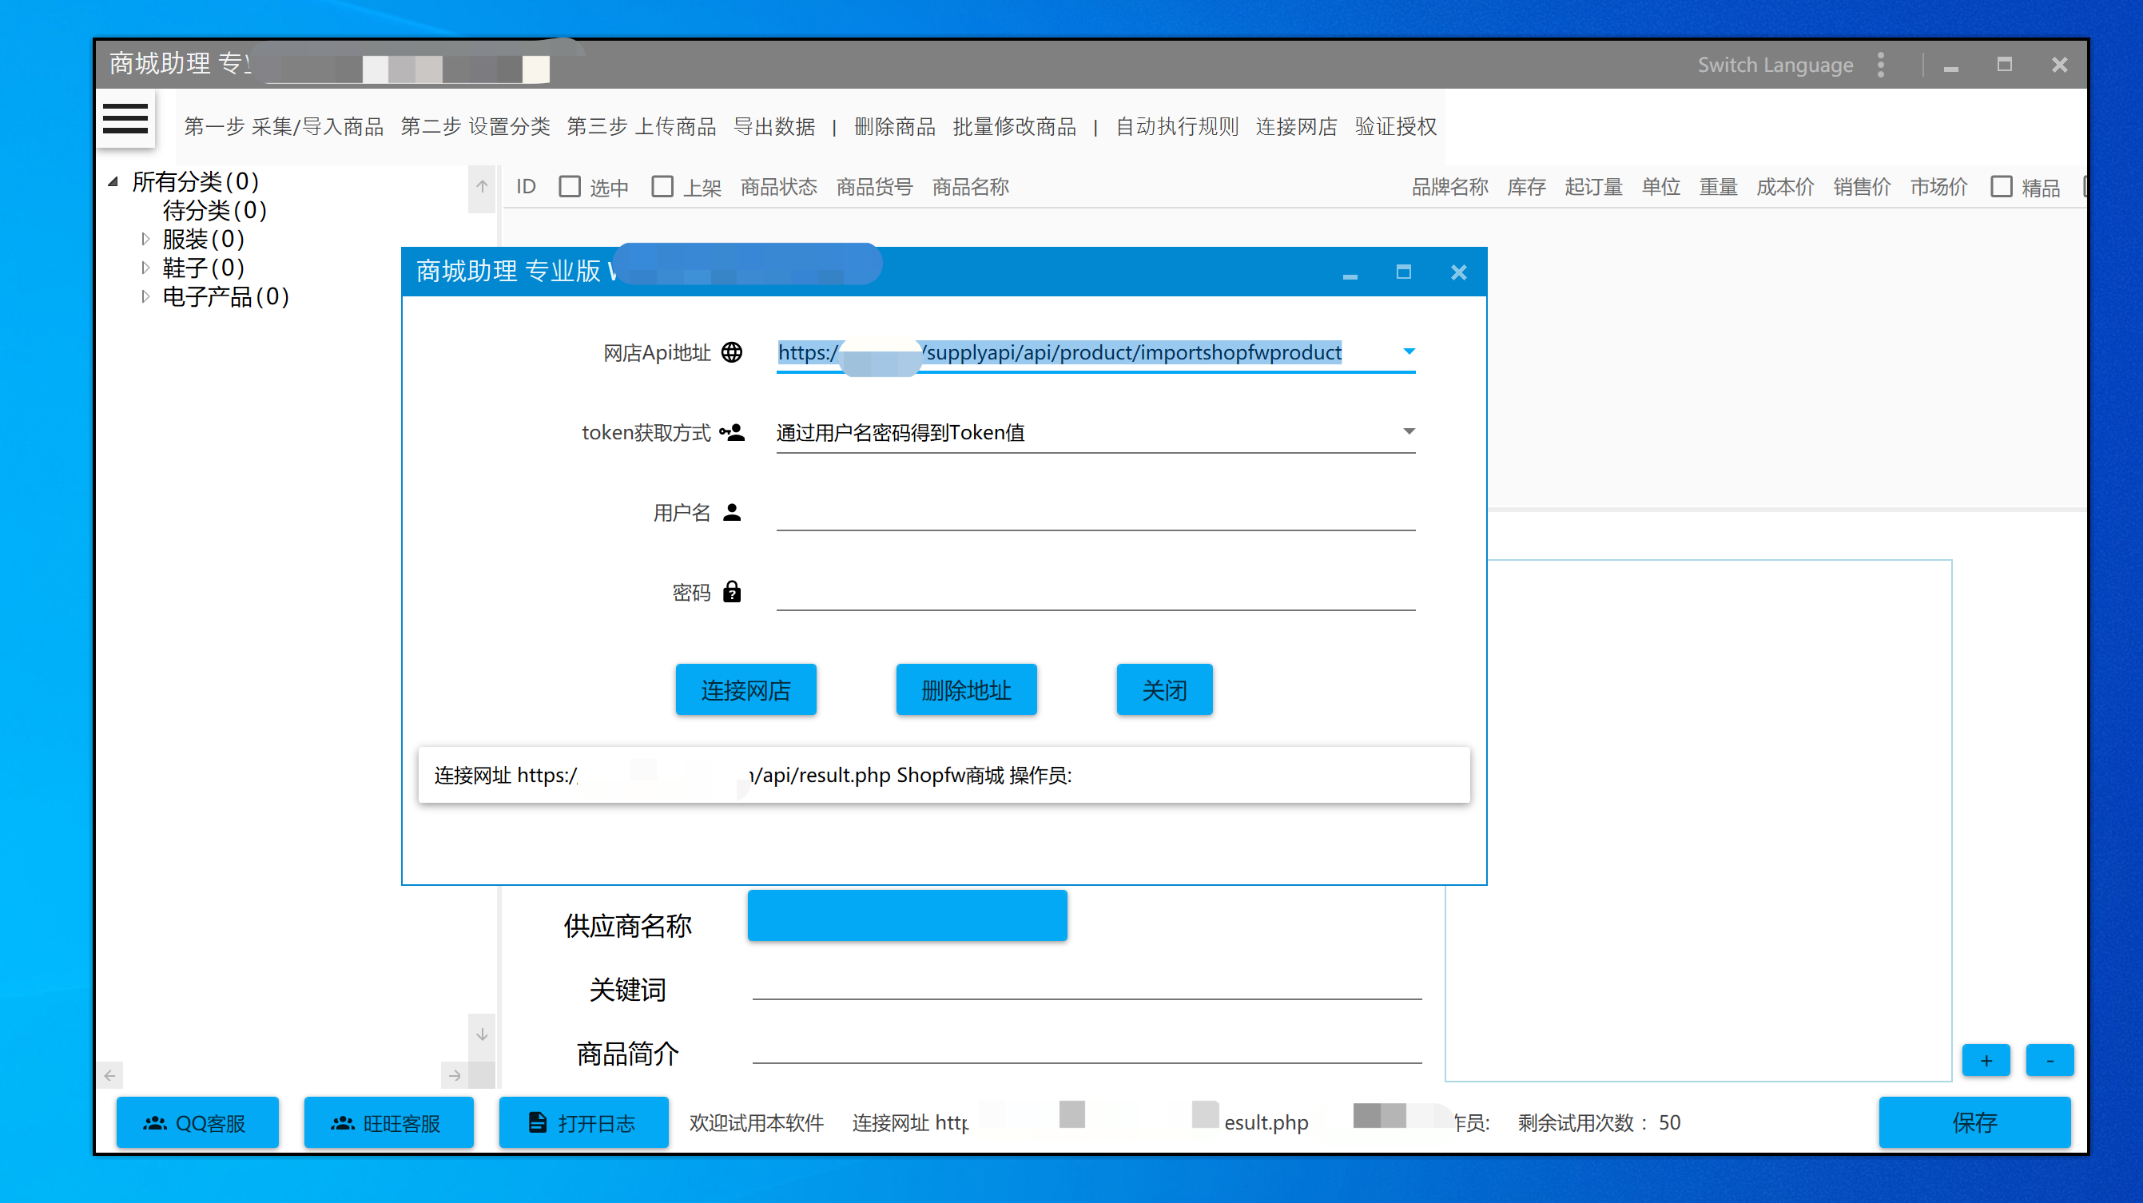Click the plus button near image panel
Viewport: 2143px width, 1203px height.
(x=1986, y=1061)
